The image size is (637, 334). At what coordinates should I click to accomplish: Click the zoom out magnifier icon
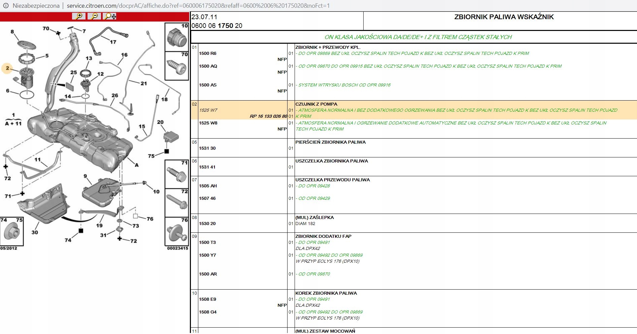[x=94, y=16]
